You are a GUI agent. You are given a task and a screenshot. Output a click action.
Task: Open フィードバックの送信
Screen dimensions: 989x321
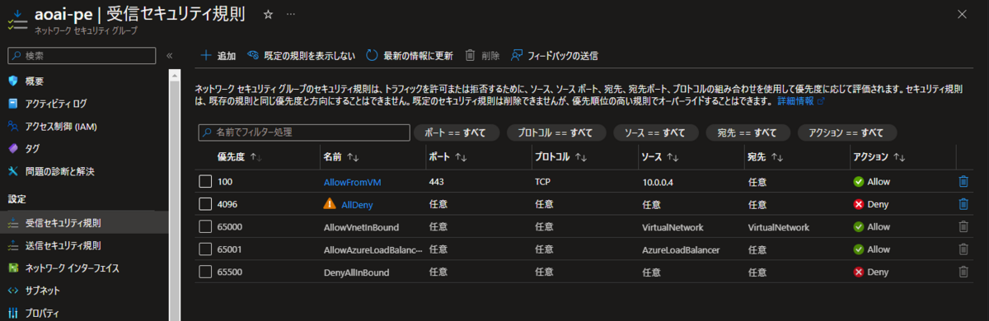tap(554, 56)
